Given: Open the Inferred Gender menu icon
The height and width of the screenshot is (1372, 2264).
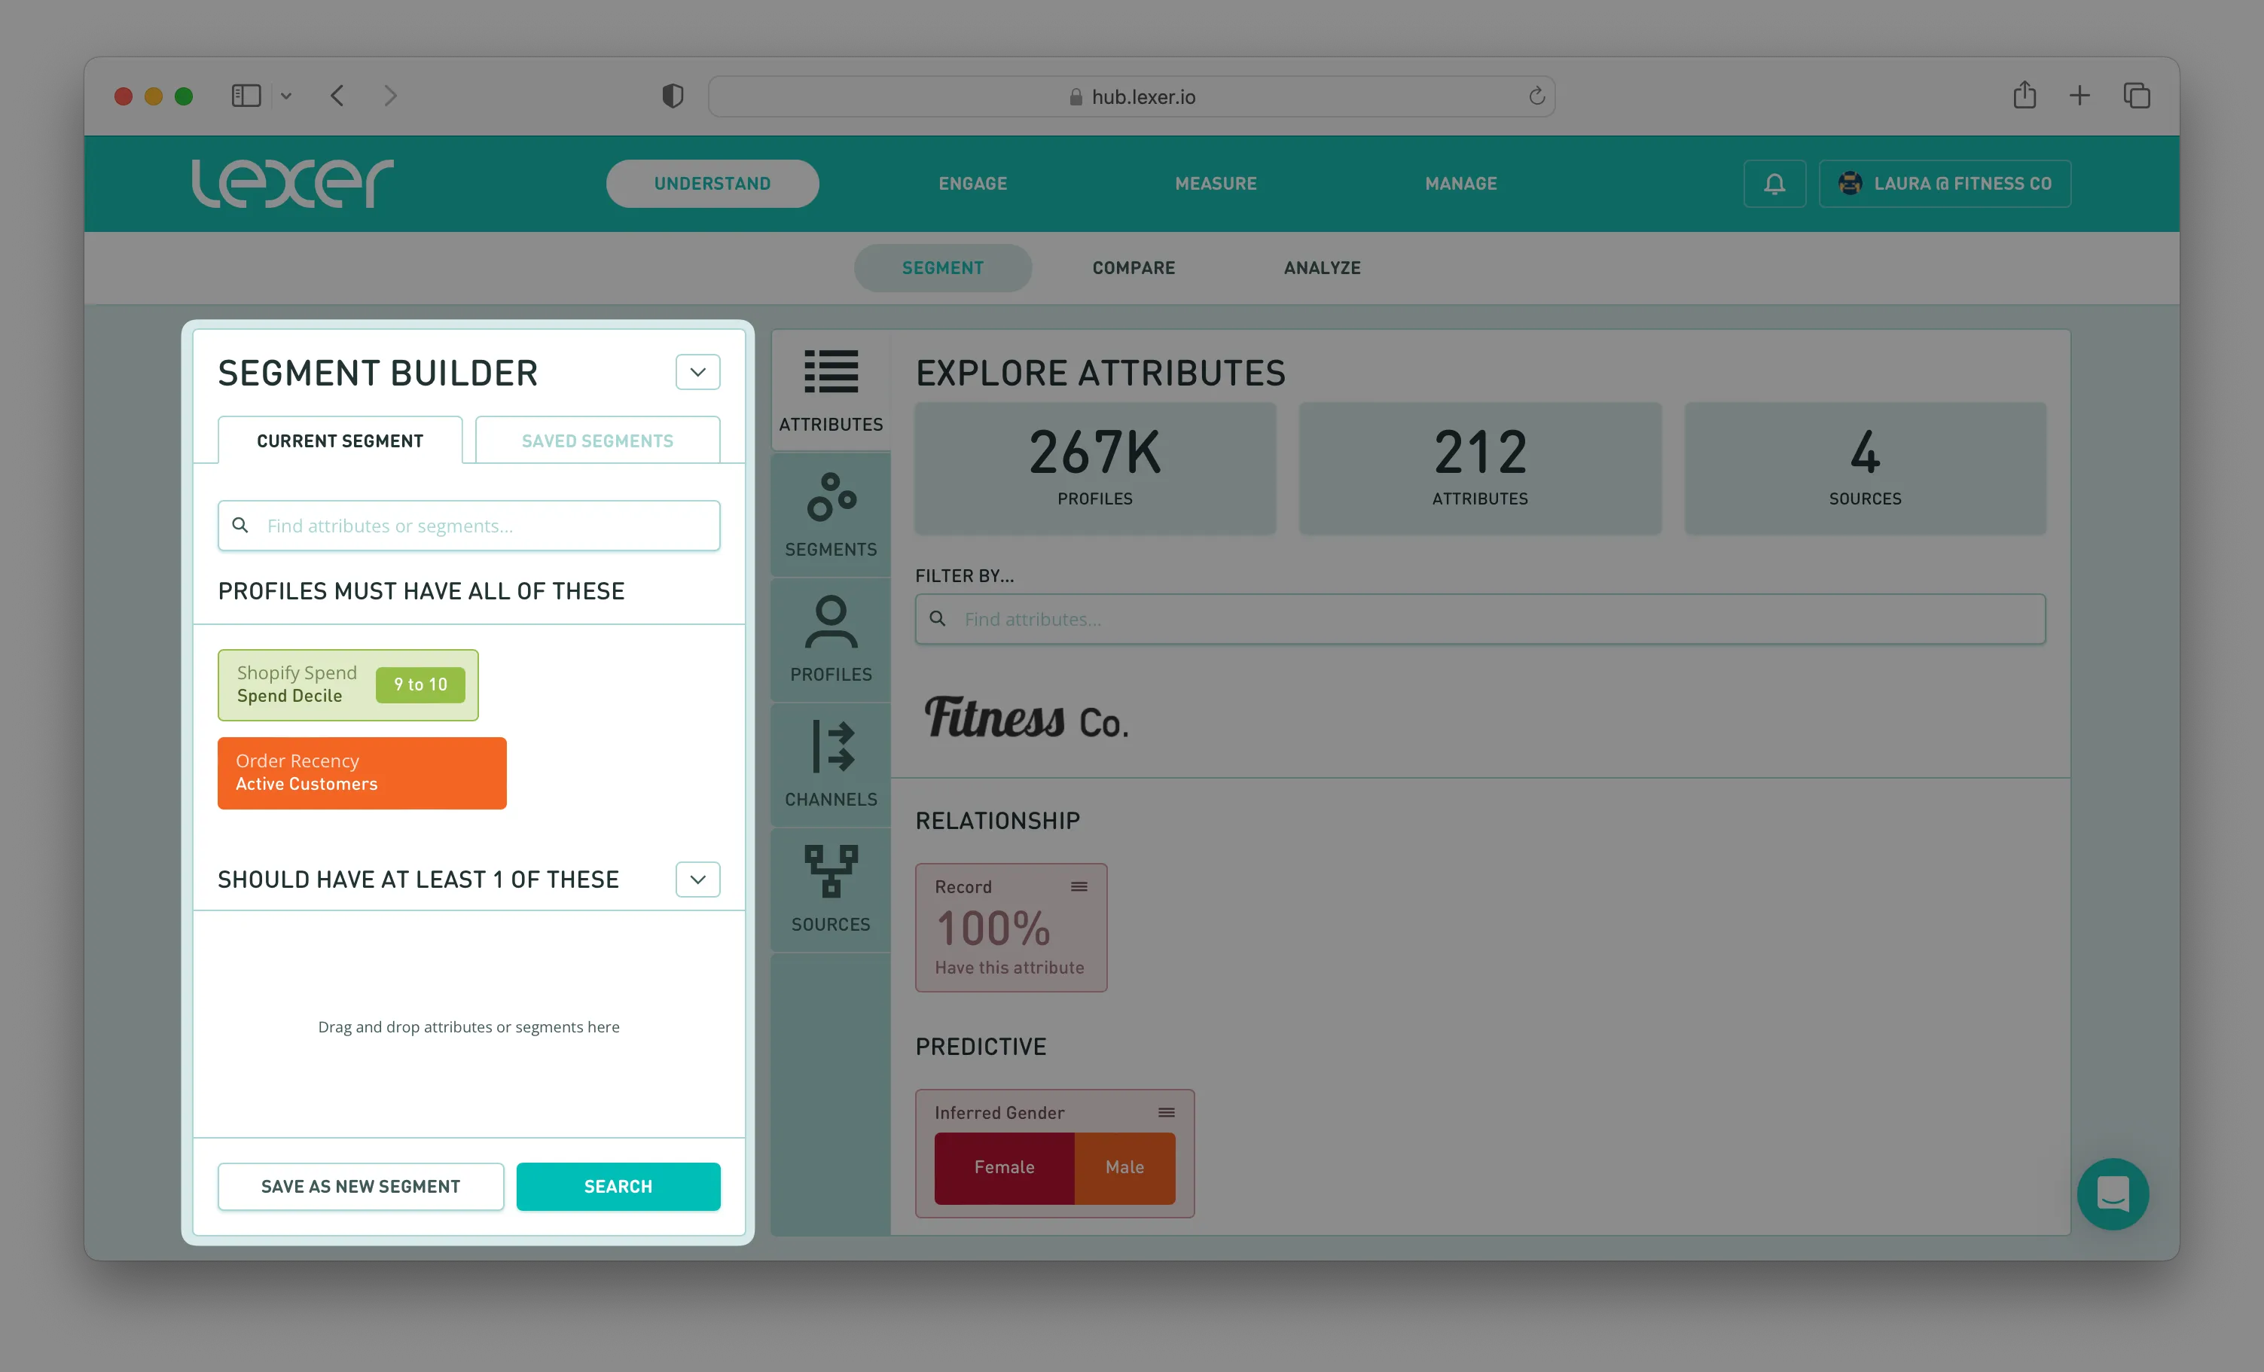Looking at the screenshot, I should (1166, 1113).
